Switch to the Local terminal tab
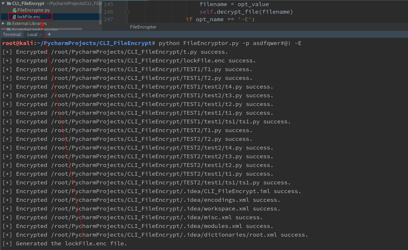Viewport: 408px width, 250px height. 32,34
